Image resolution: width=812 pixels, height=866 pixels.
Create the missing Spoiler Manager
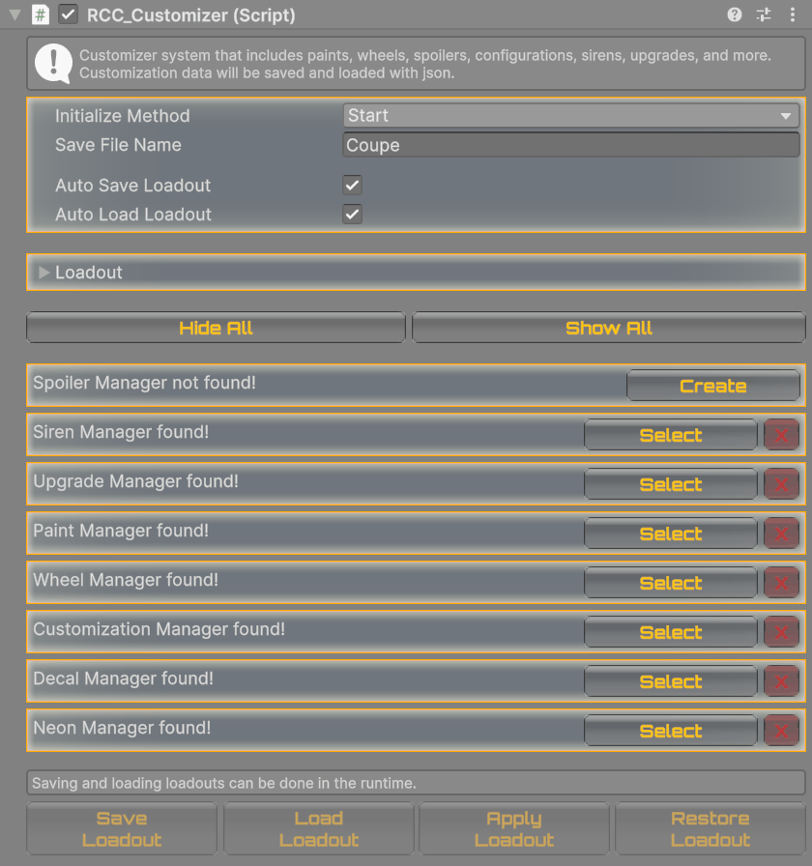point(713,386)
